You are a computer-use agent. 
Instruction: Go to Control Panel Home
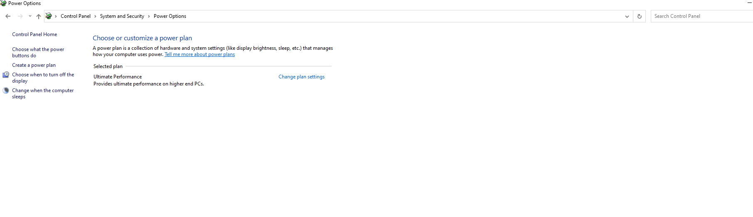tap(34, 34)
